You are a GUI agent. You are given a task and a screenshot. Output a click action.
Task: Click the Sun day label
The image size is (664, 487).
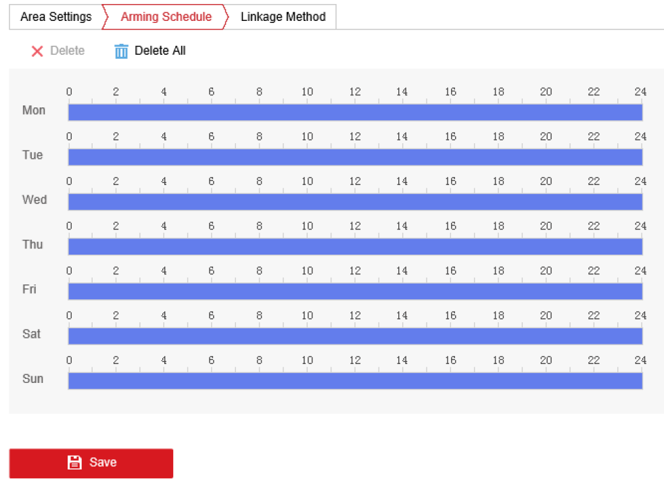click(x=33, y=379)
